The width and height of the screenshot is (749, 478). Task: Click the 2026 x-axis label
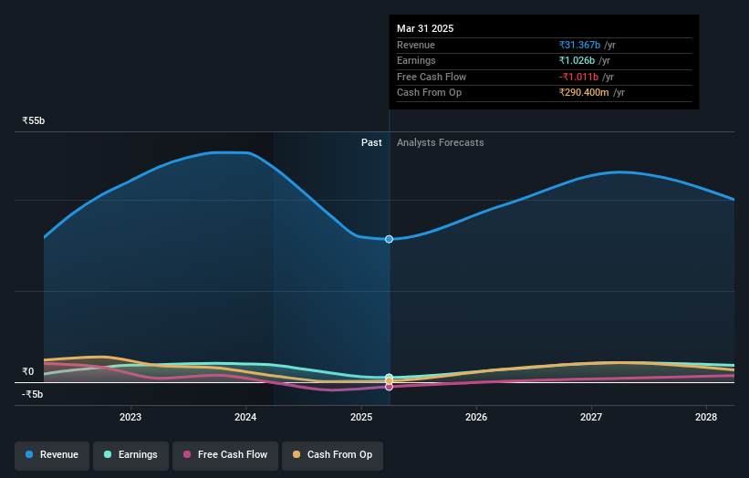[x=476, y=418]
